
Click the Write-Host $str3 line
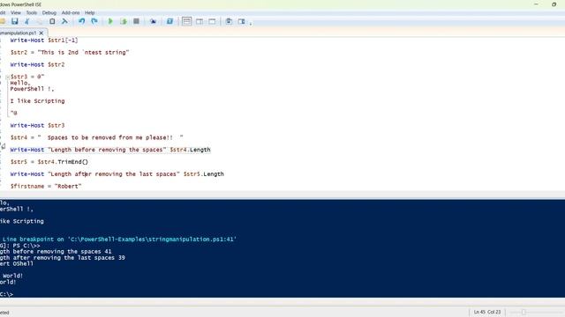click(x=37, y=125)
